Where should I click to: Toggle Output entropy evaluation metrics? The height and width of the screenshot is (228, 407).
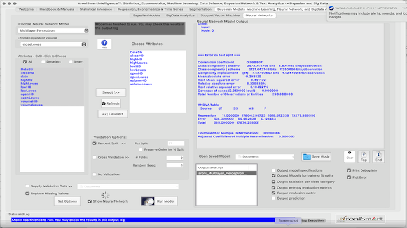[x=273, y=188]
